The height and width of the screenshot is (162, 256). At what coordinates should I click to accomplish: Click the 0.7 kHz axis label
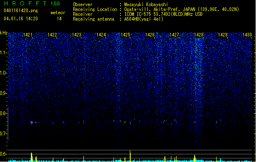[4, 134]
